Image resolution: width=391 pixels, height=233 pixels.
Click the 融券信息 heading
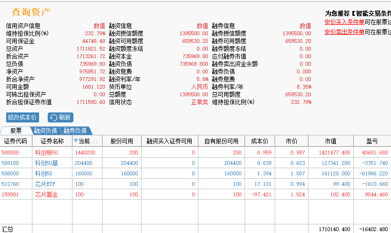tap(224, 26)
